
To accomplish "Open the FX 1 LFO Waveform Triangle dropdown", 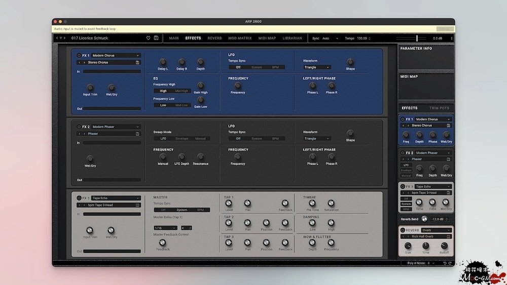I will [316, 67].
